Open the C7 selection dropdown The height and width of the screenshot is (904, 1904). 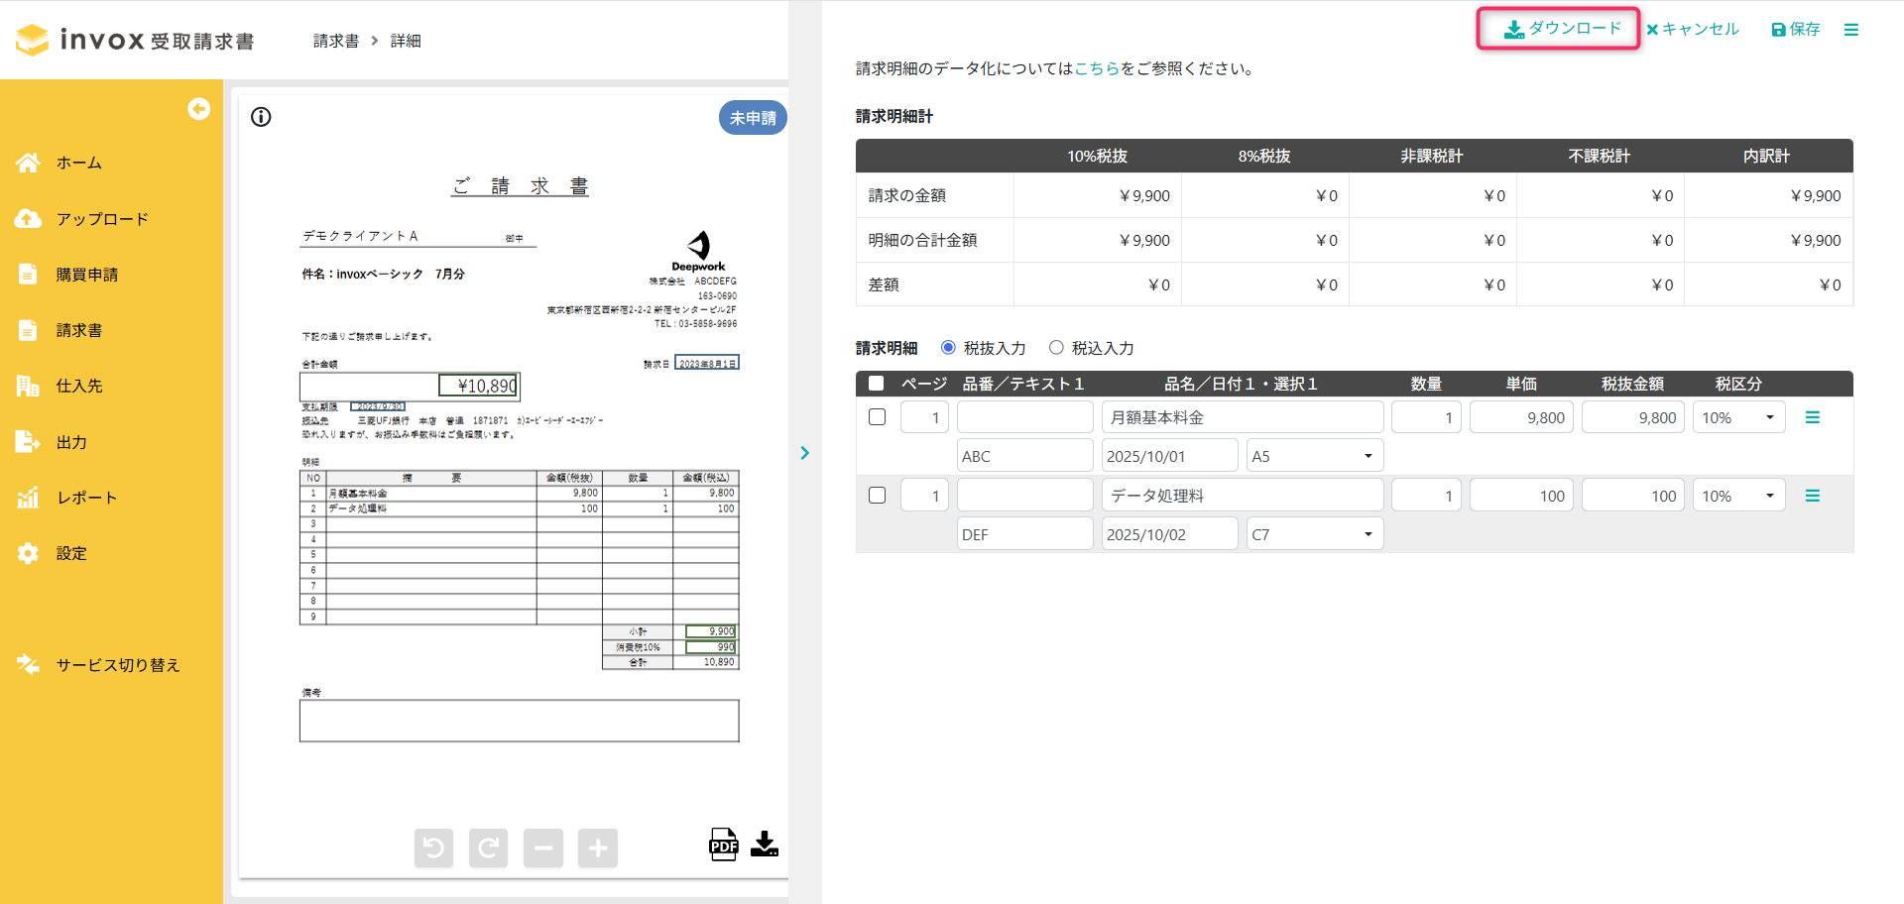click(1313, 534)
